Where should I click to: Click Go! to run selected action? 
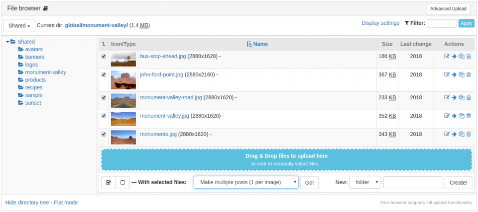[309, 183]
